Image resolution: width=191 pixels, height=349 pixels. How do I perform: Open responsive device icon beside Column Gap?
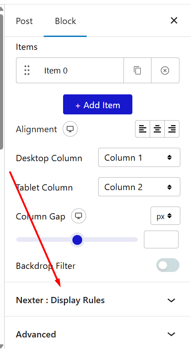pos(79,216)
